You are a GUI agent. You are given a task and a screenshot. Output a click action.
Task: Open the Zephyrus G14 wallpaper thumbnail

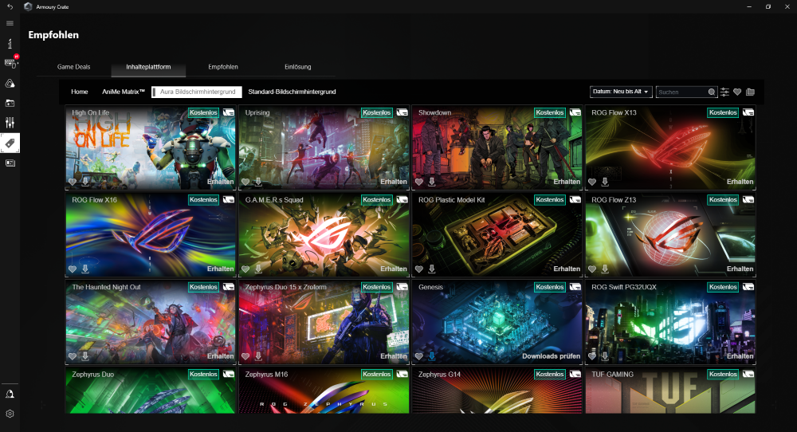[497, 391]
